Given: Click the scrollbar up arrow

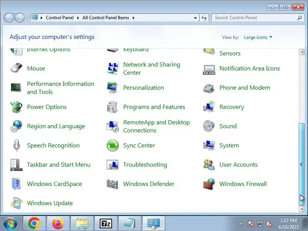Looking at the screenshot, I should 301,52.
